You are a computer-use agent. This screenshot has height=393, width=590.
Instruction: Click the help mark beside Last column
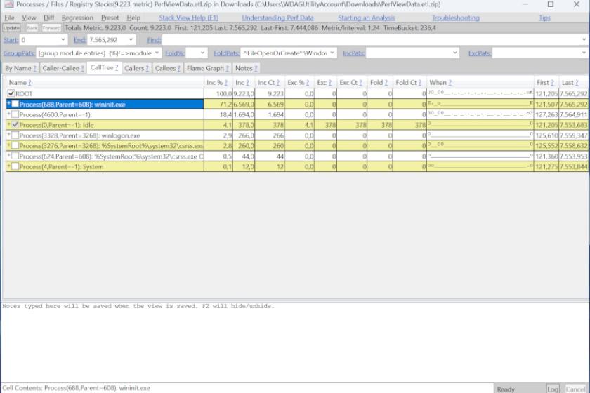click(577, 82)
